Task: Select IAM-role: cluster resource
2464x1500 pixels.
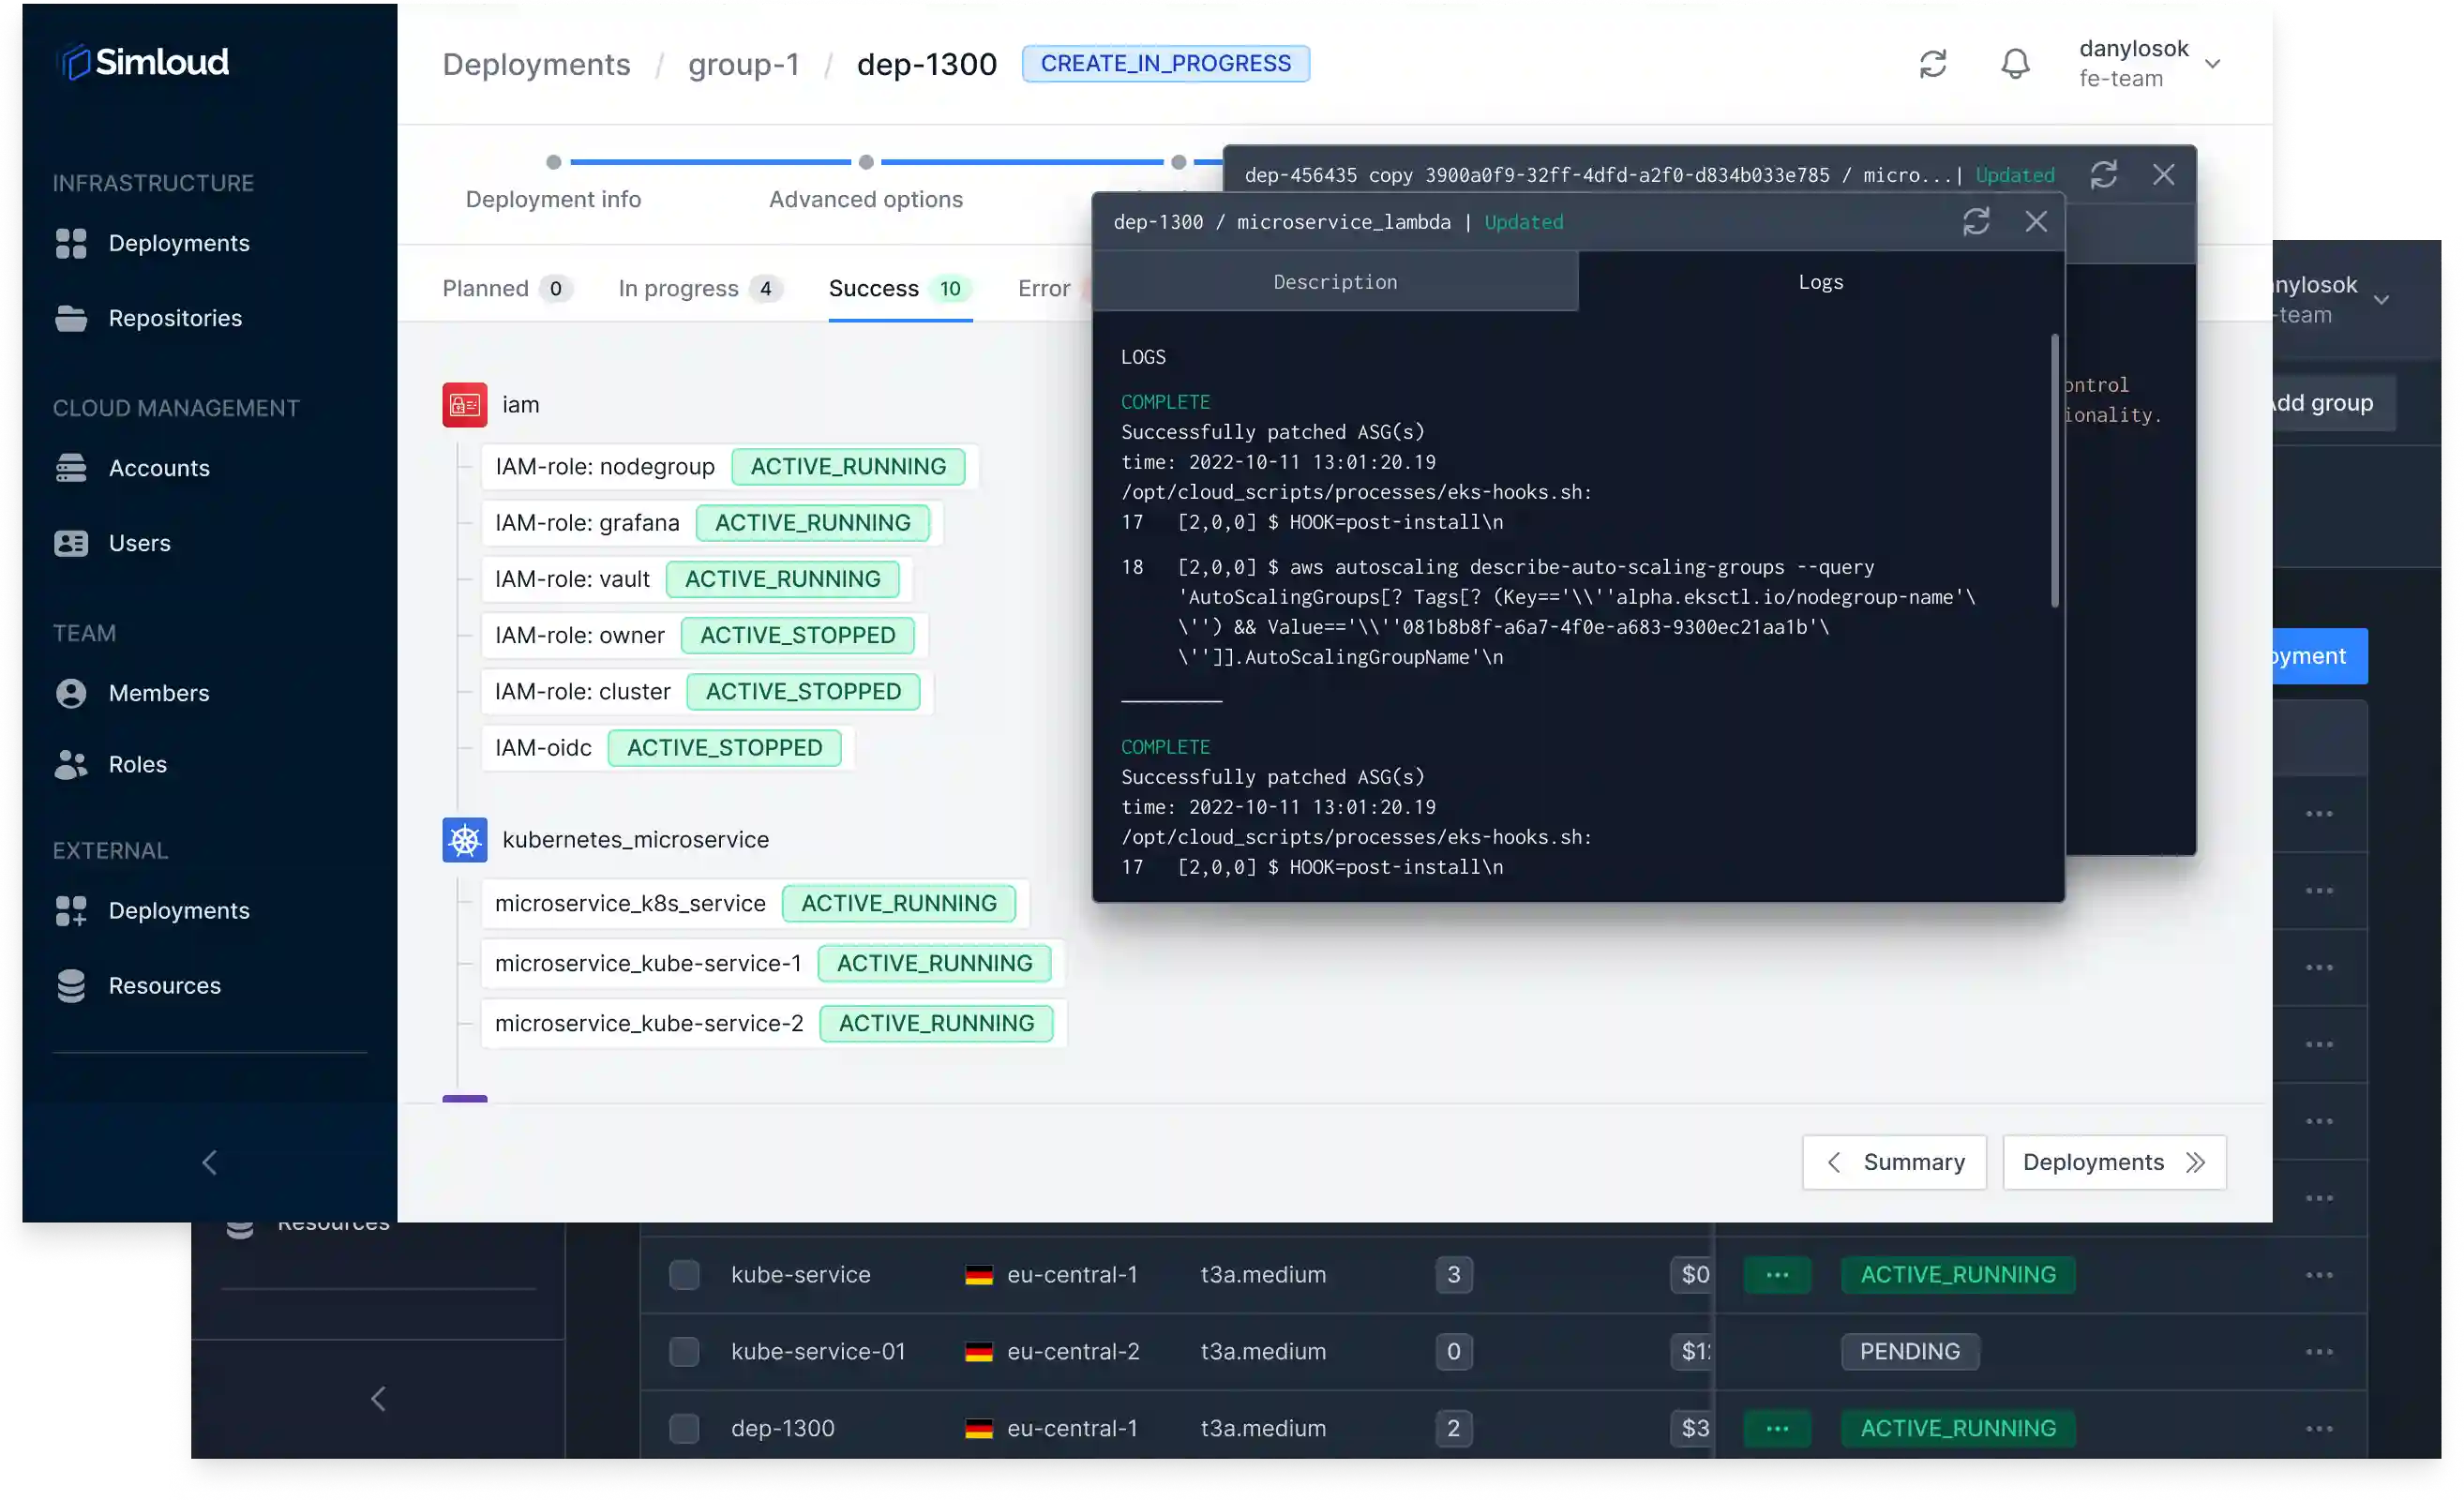Action: (x=707, y=690)
